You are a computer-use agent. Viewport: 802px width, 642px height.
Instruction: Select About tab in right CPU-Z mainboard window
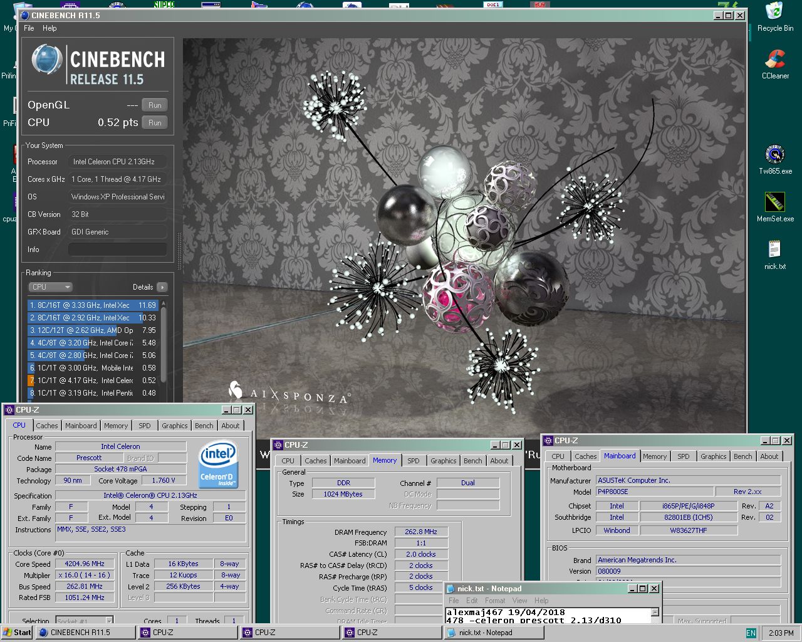coord(769,456)
